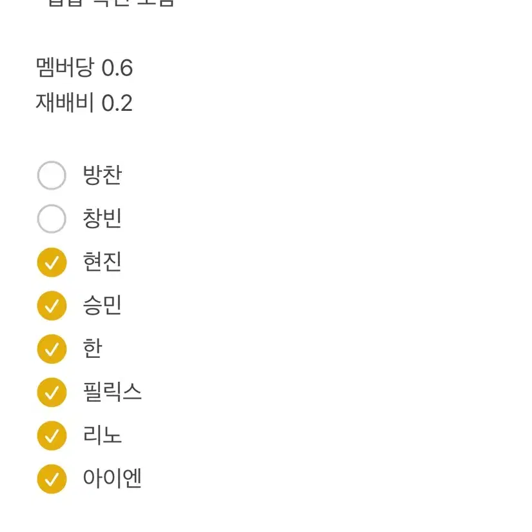Click the 필릭스 name text
Screen dimensions: 532x532
(x=112, y=392)
